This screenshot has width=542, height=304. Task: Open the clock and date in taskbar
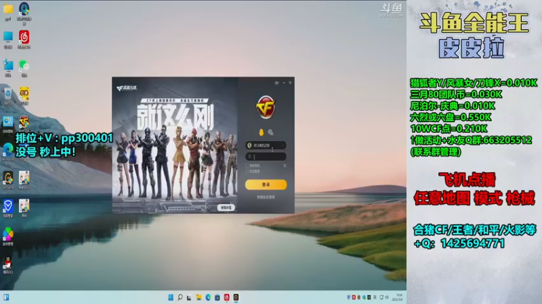pyautogui.click(x=397, y=297)
